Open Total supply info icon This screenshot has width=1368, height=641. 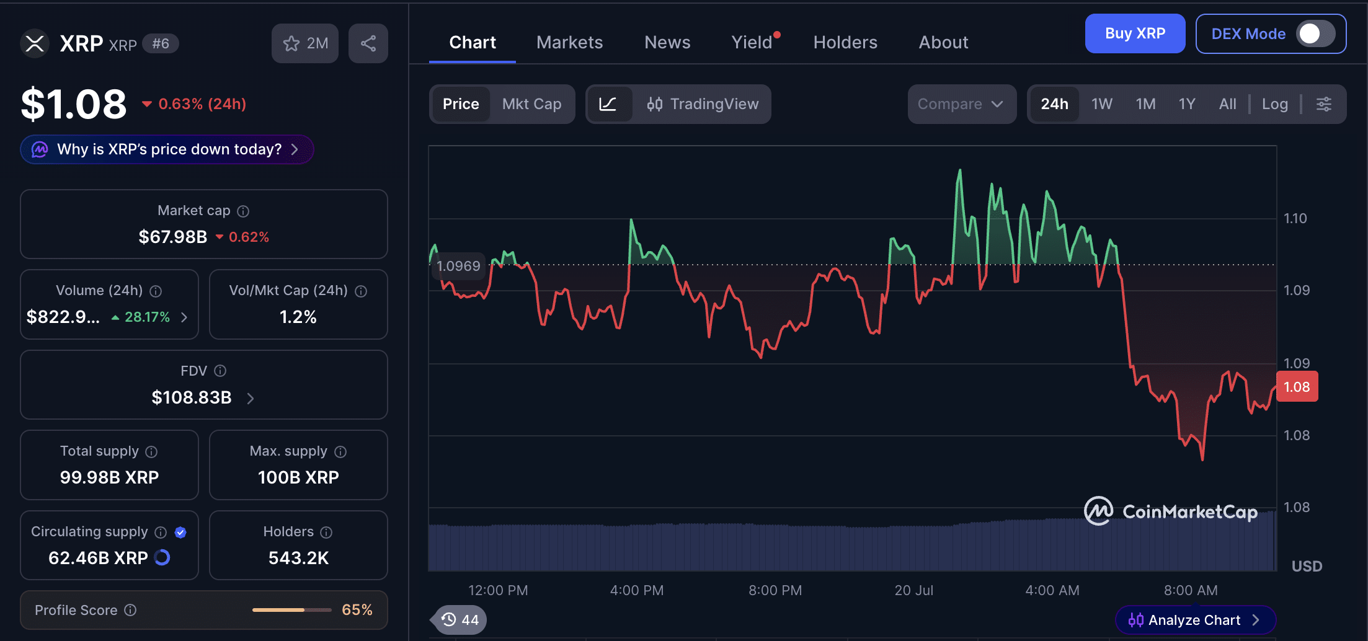tap(151, 452)
